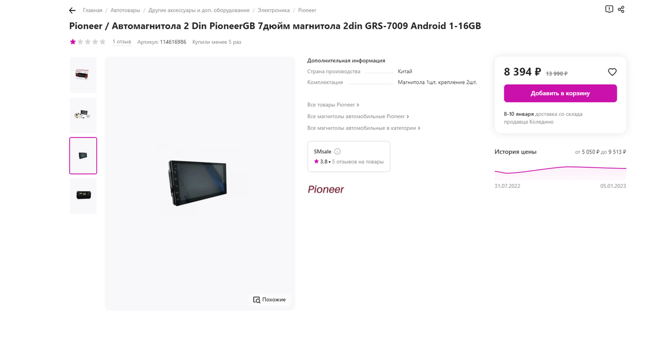This screenshot has width=665, height=342.
Task: Expand Все магнитолы автомобильные в категории
Action: (x=364, y=128)
